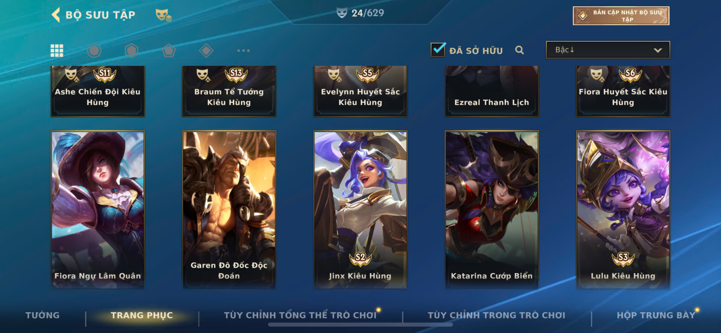Image resolution: width=721 pixels, height=333 pixels.
Task: Uncheck the Đã Sở Hữu checkbox
Action: 438,50
